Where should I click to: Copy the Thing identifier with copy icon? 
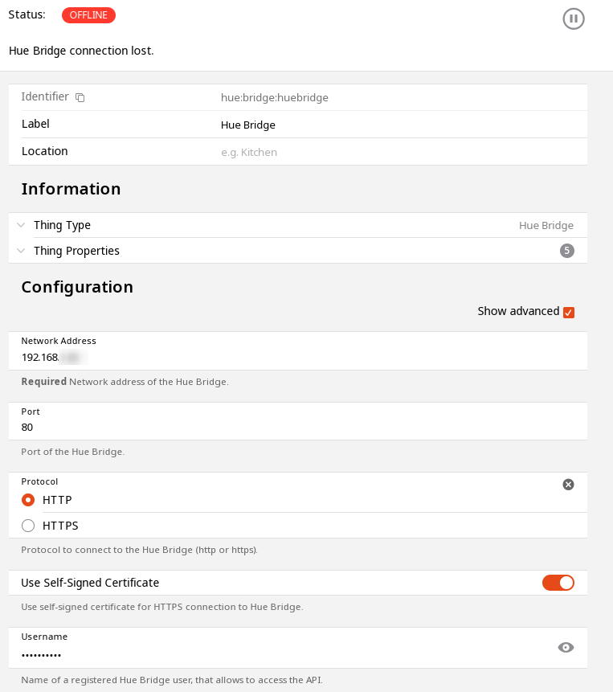pyautogui.click(x=80, y=97)
